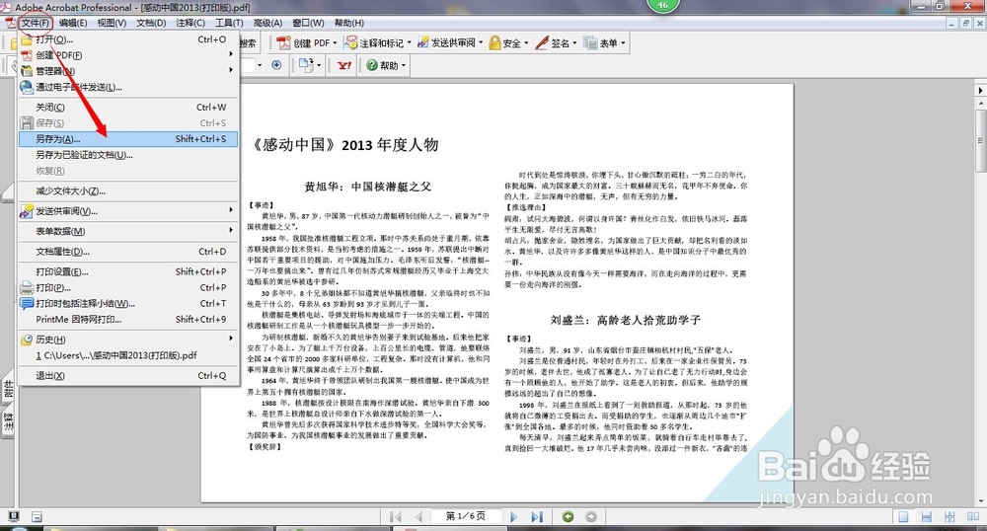
Task: Open the File (文件) menu
Action: pyautogui.click(x=36, y=23)
